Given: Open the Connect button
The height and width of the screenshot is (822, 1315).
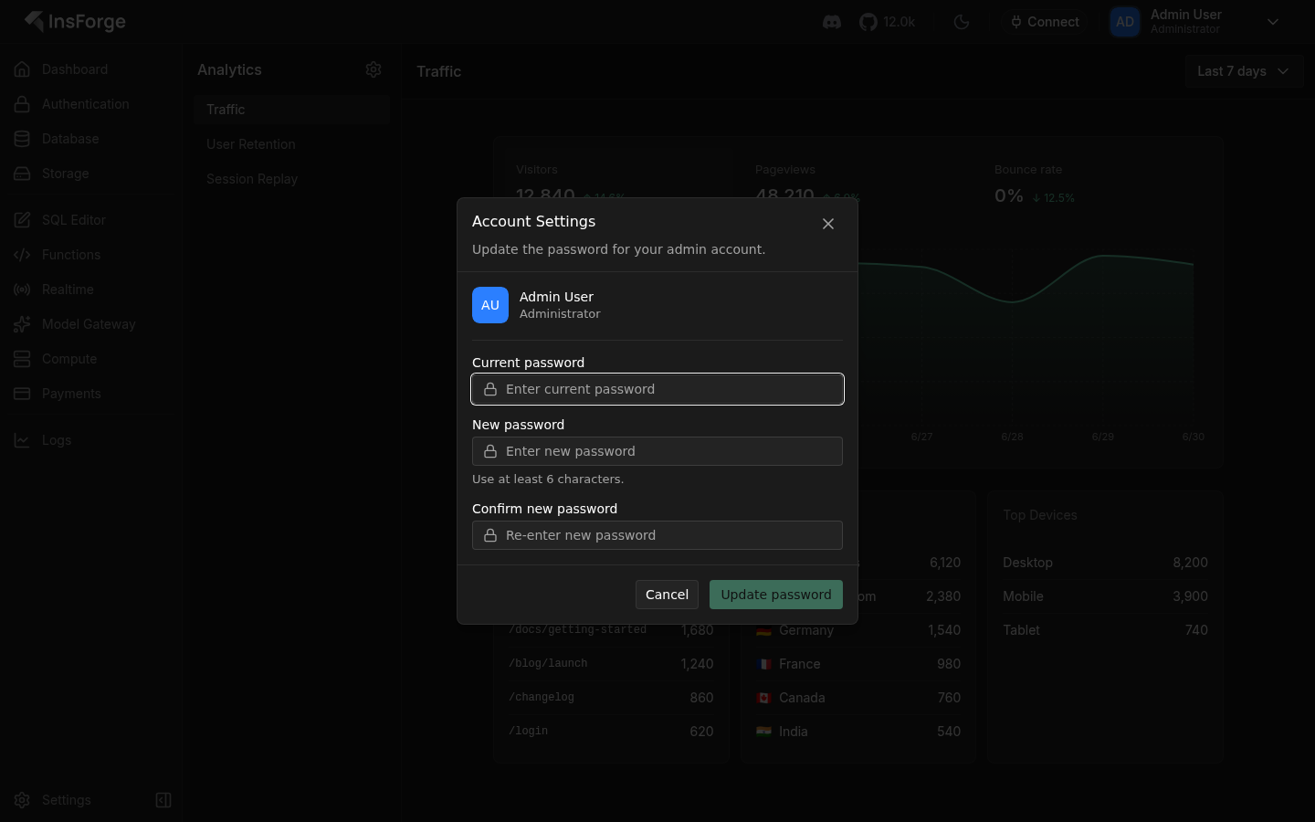Looking at the screenshot, I should click(1045, 22).
